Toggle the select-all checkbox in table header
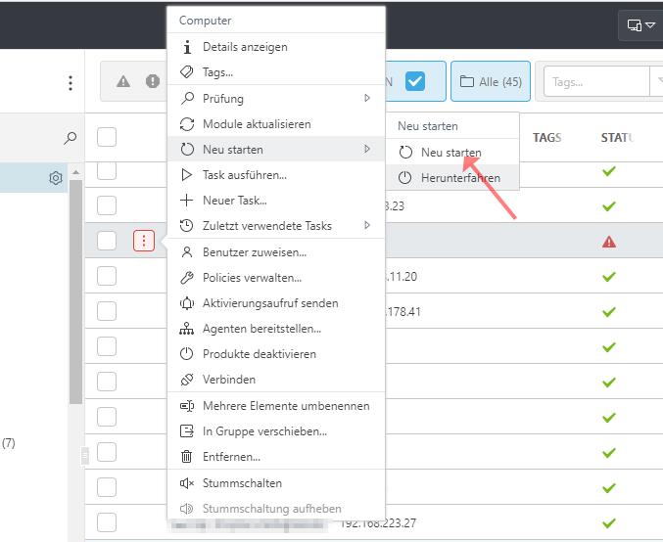663x542 pixels. click(x=107, y=137)
